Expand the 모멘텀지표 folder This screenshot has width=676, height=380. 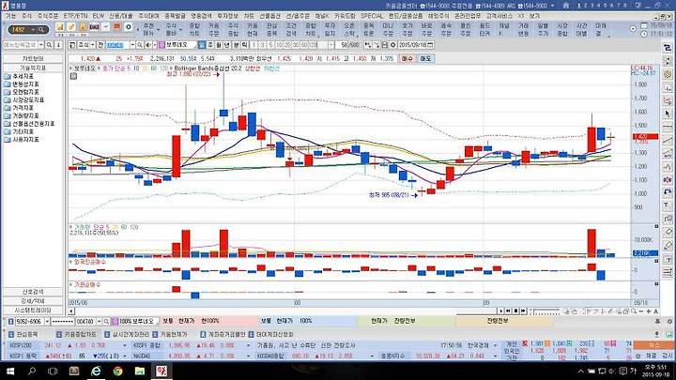[x=23, y=92]
